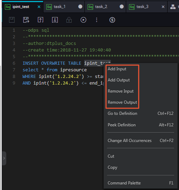Click the Sq icon on task_2 tab

pyautogui.click(x=90, y=7)
